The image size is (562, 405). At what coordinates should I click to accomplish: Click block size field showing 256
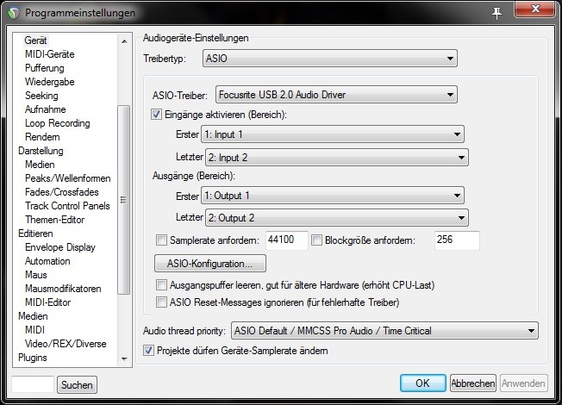click(457, 240)
